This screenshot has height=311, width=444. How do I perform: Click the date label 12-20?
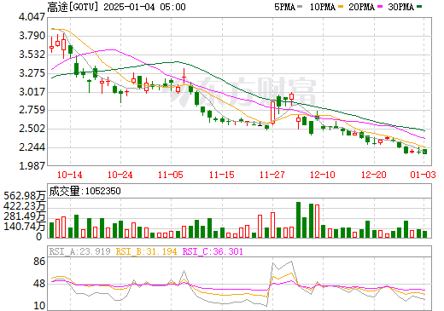373,175
